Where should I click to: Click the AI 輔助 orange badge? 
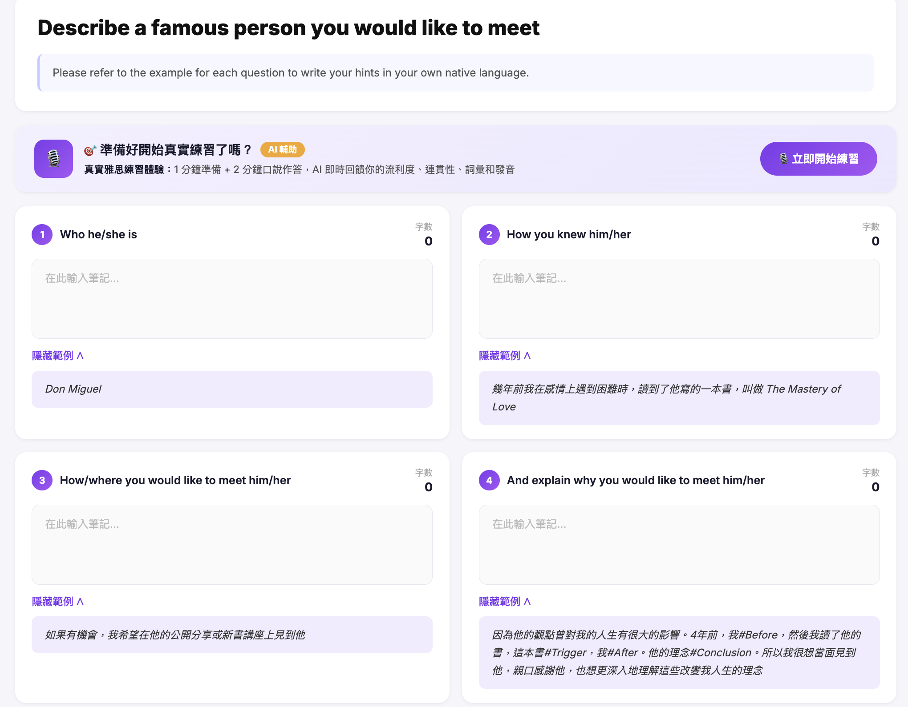(283, 149)
